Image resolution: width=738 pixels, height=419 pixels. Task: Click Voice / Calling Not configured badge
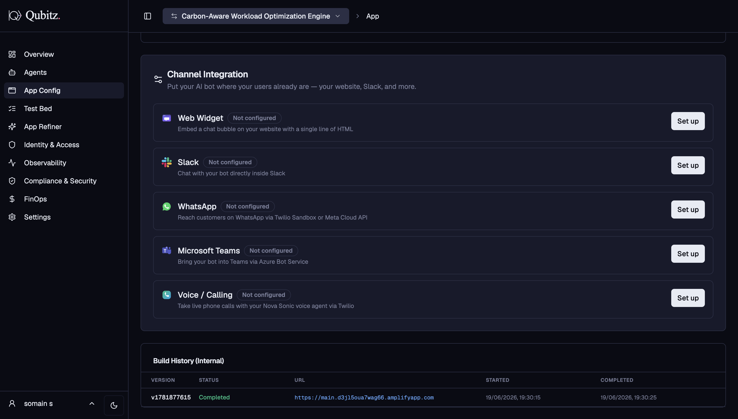pos(264,295)
